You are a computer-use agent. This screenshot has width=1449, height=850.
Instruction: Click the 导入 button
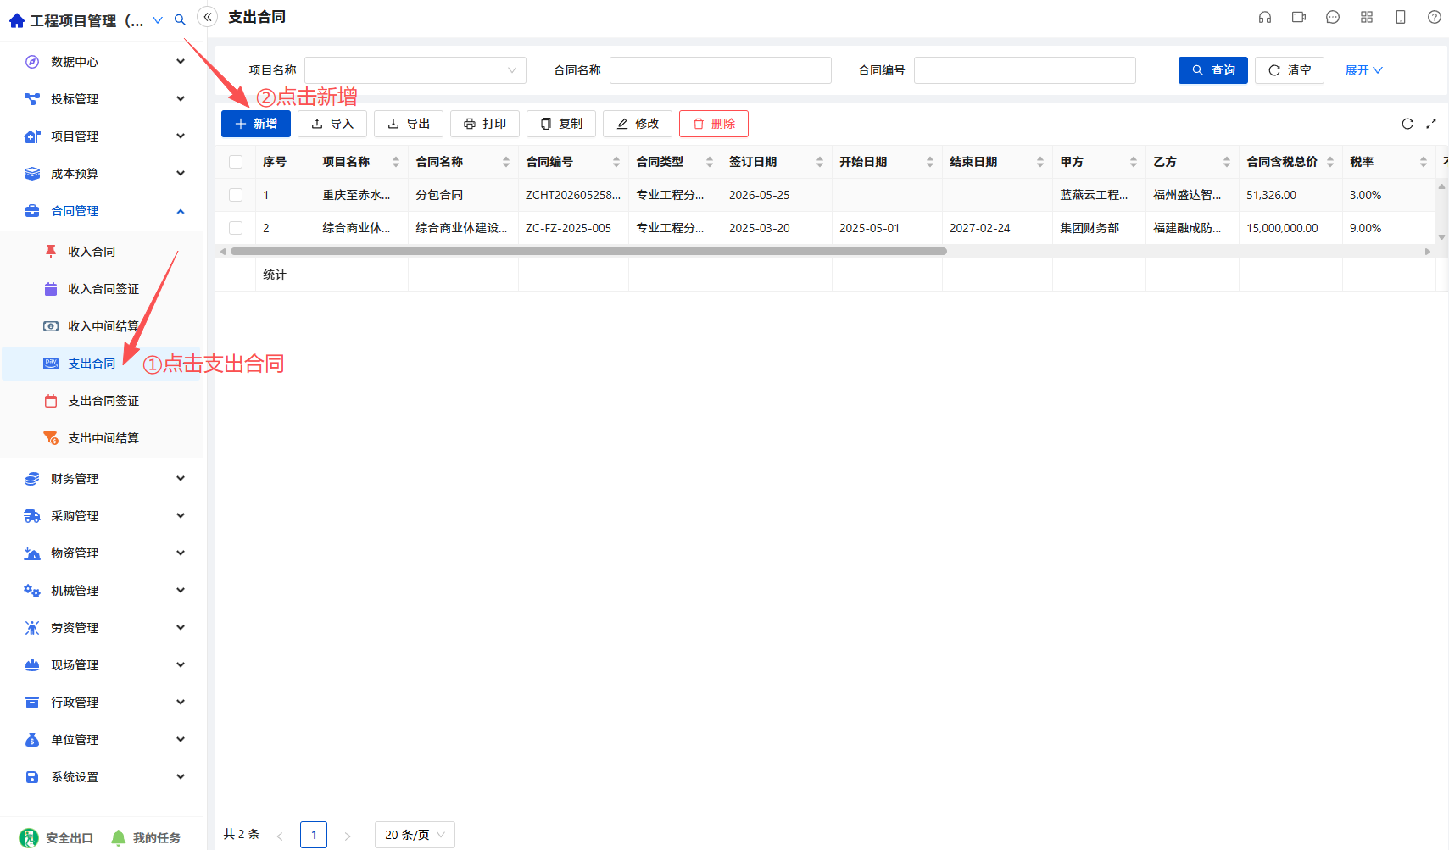[x=332, y=124]
